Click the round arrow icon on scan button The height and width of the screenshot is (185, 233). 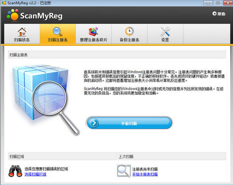pos(94,123)
